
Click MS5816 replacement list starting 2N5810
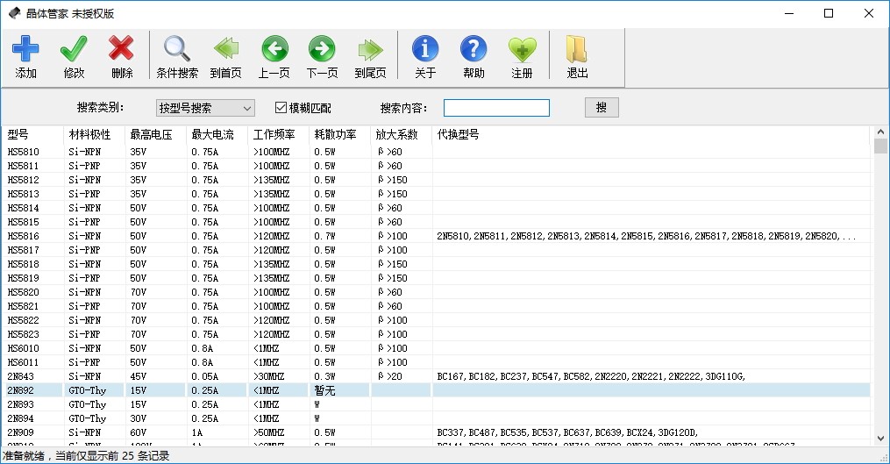click(x=646, y=236)
